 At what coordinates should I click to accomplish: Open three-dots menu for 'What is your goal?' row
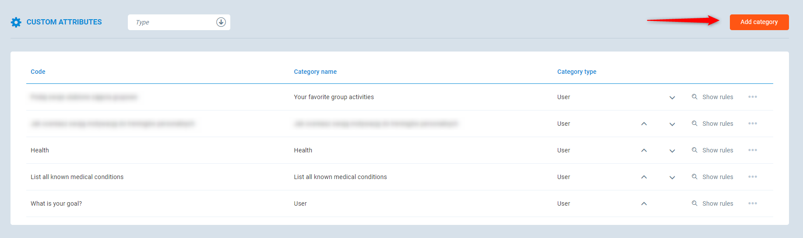coord(752,204)
